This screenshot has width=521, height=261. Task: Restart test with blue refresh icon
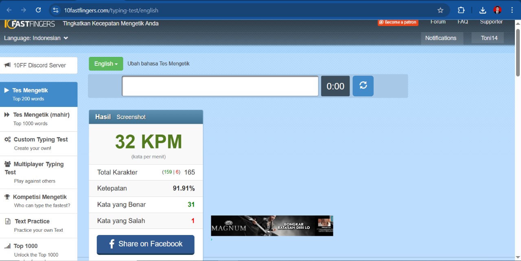click(x=363, y=86)
